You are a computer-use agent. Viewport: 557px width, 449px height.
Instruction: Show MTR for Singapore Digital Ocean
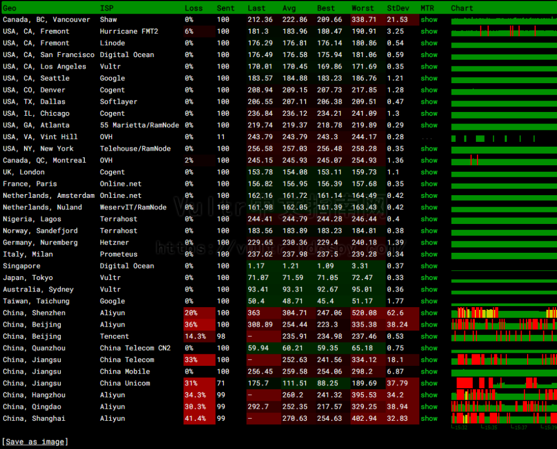point(429,266)
